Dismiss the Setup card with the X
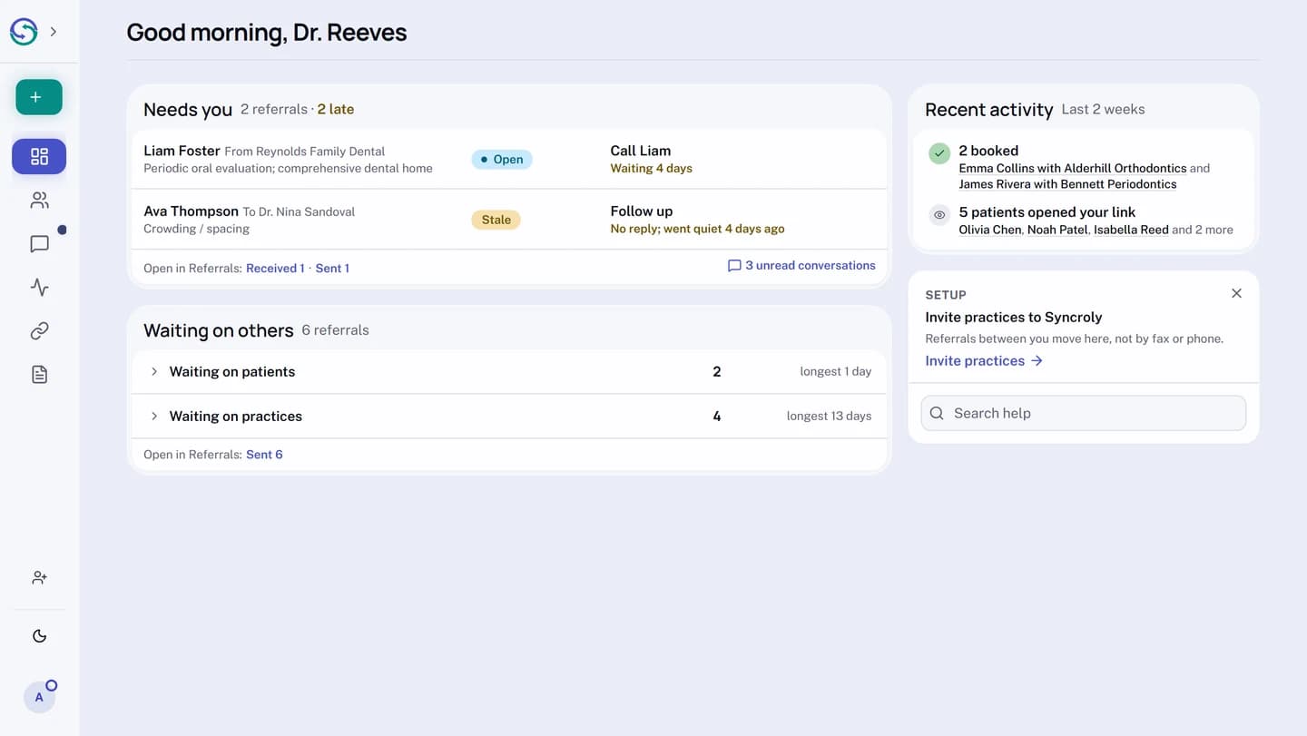1307x736 pixels. [1236, 293]
